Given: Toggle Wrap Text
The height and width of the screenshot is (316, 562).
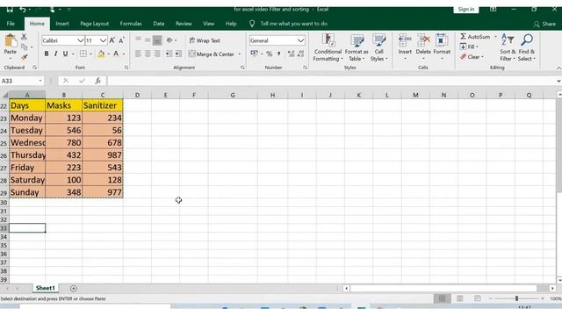Looking at the screenshot, I should click(205, 40).
